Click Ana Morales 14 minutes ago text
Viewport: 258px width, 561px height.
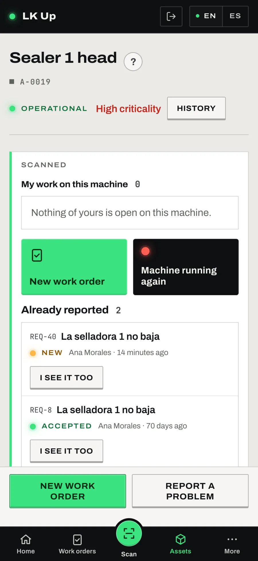click(118, 352)
